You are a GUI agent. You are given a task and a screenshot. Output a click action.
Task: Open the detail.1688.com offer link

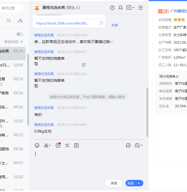click(x=62, y=23)
